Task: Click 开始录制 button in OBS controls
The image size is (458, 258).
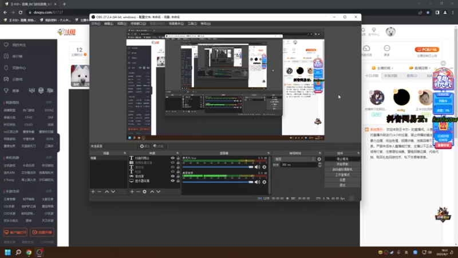Action: pyautogui.click(x=342, y=164)
